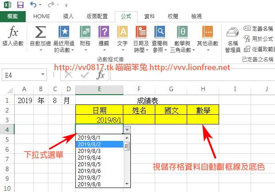Open the 文字 functions icon
Image resolution: width=275 pixels, height=192 pixels.
click(122, 32)
